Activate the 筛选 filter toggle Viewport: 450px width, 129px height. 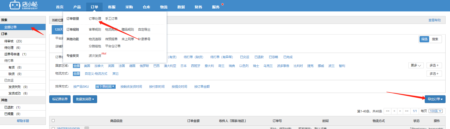pos(424,39)
